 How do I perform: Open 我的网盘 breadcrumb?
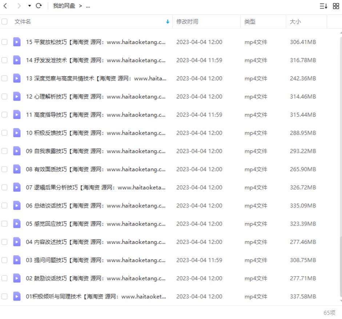64,6
